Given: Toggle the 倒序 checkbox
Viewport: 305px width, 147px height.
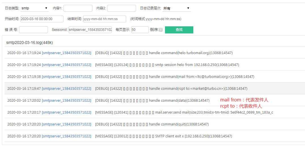Looking at the screenshot, I should (161, 30).
